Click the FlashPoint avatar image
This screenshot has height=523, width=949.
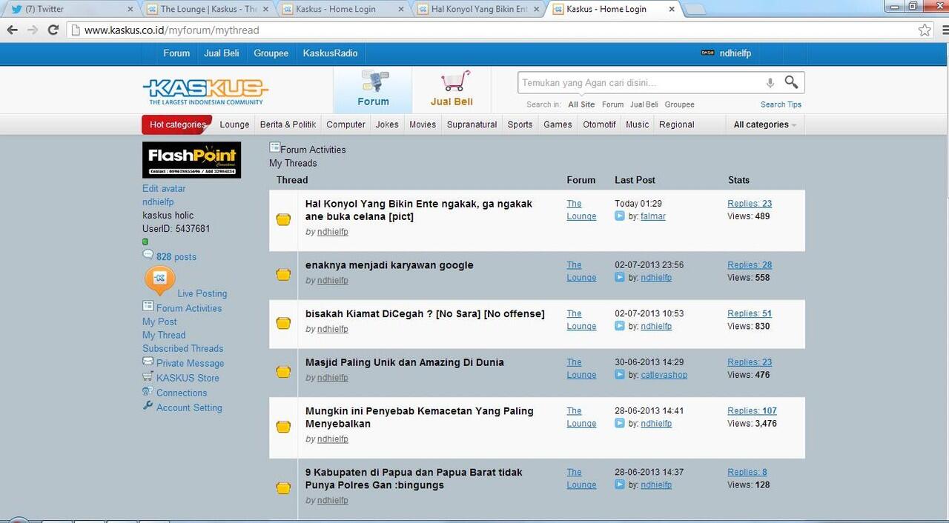coord(191,160)
